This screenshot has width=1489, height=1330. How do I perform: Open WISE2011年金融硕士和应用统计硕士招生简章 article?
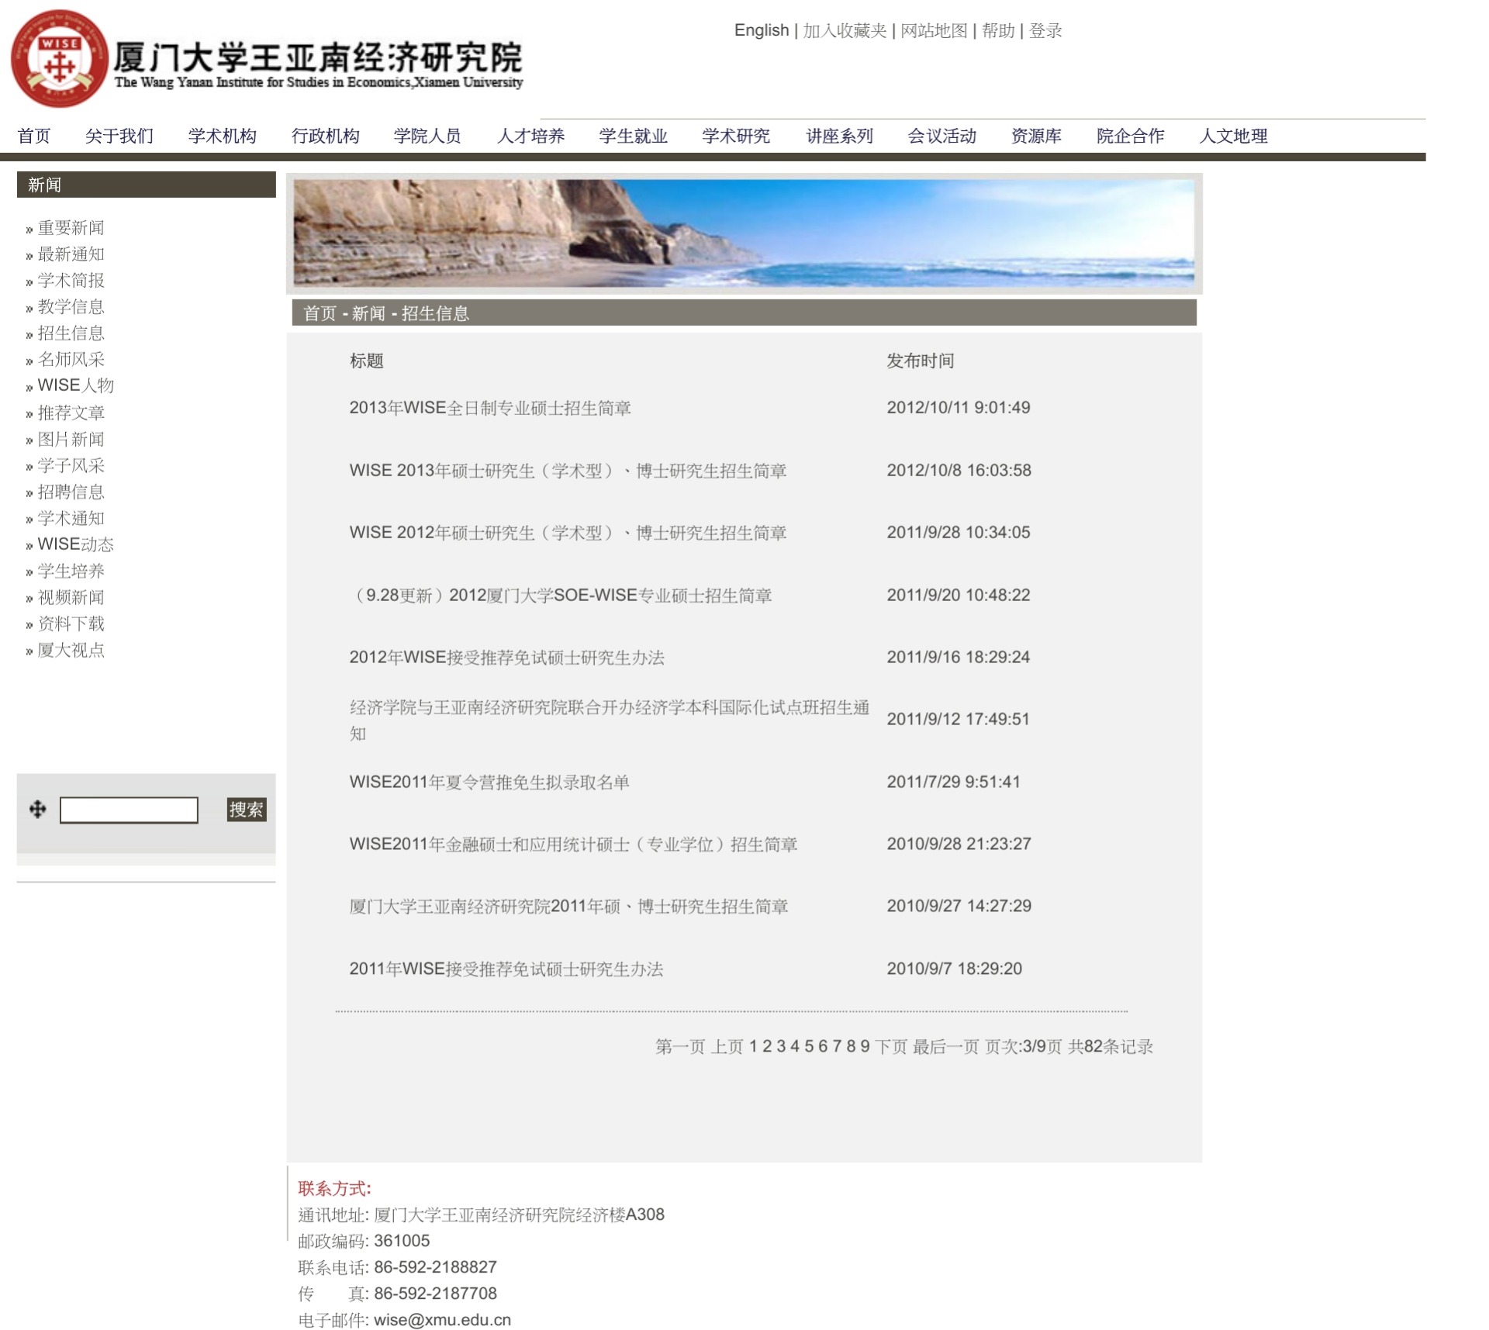point(573,844)
